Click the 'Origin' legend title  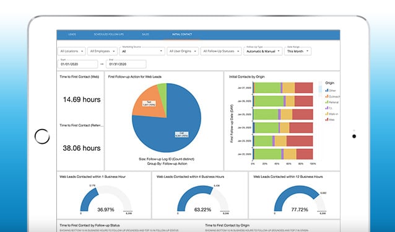pyautogui.click(x=329, y=83)
